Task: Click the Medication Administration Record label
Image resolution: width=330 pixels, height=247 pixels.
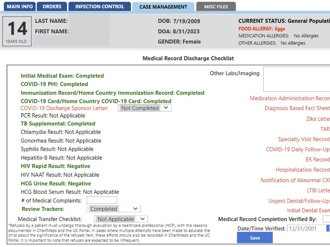Action: [x=290, y=98]
